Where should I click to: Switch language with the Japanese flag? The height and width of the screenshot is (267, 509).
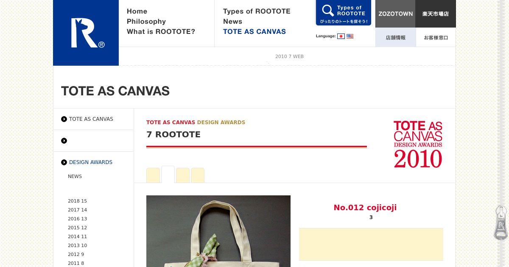341,36
